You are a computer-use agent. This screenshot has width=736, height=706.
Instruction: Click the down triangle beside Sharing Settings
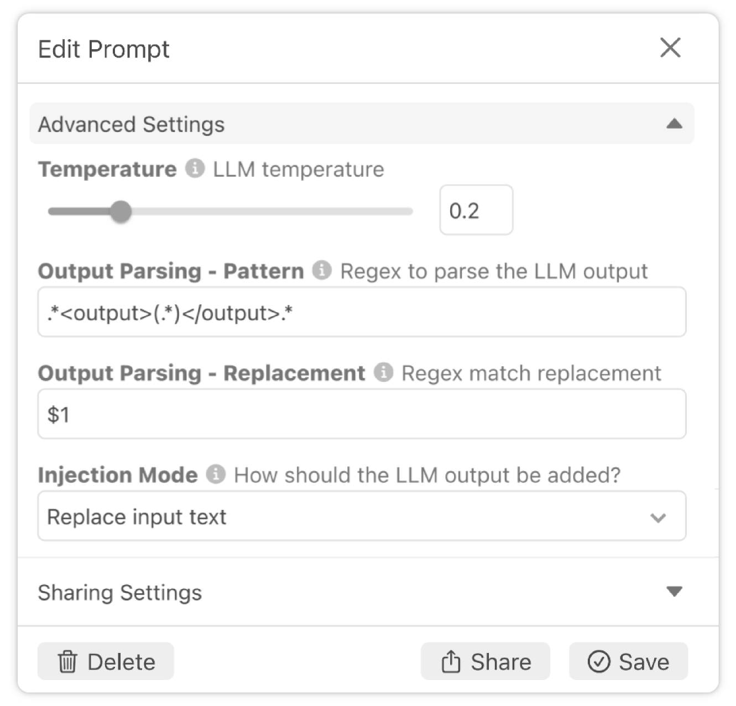[674, 592]
